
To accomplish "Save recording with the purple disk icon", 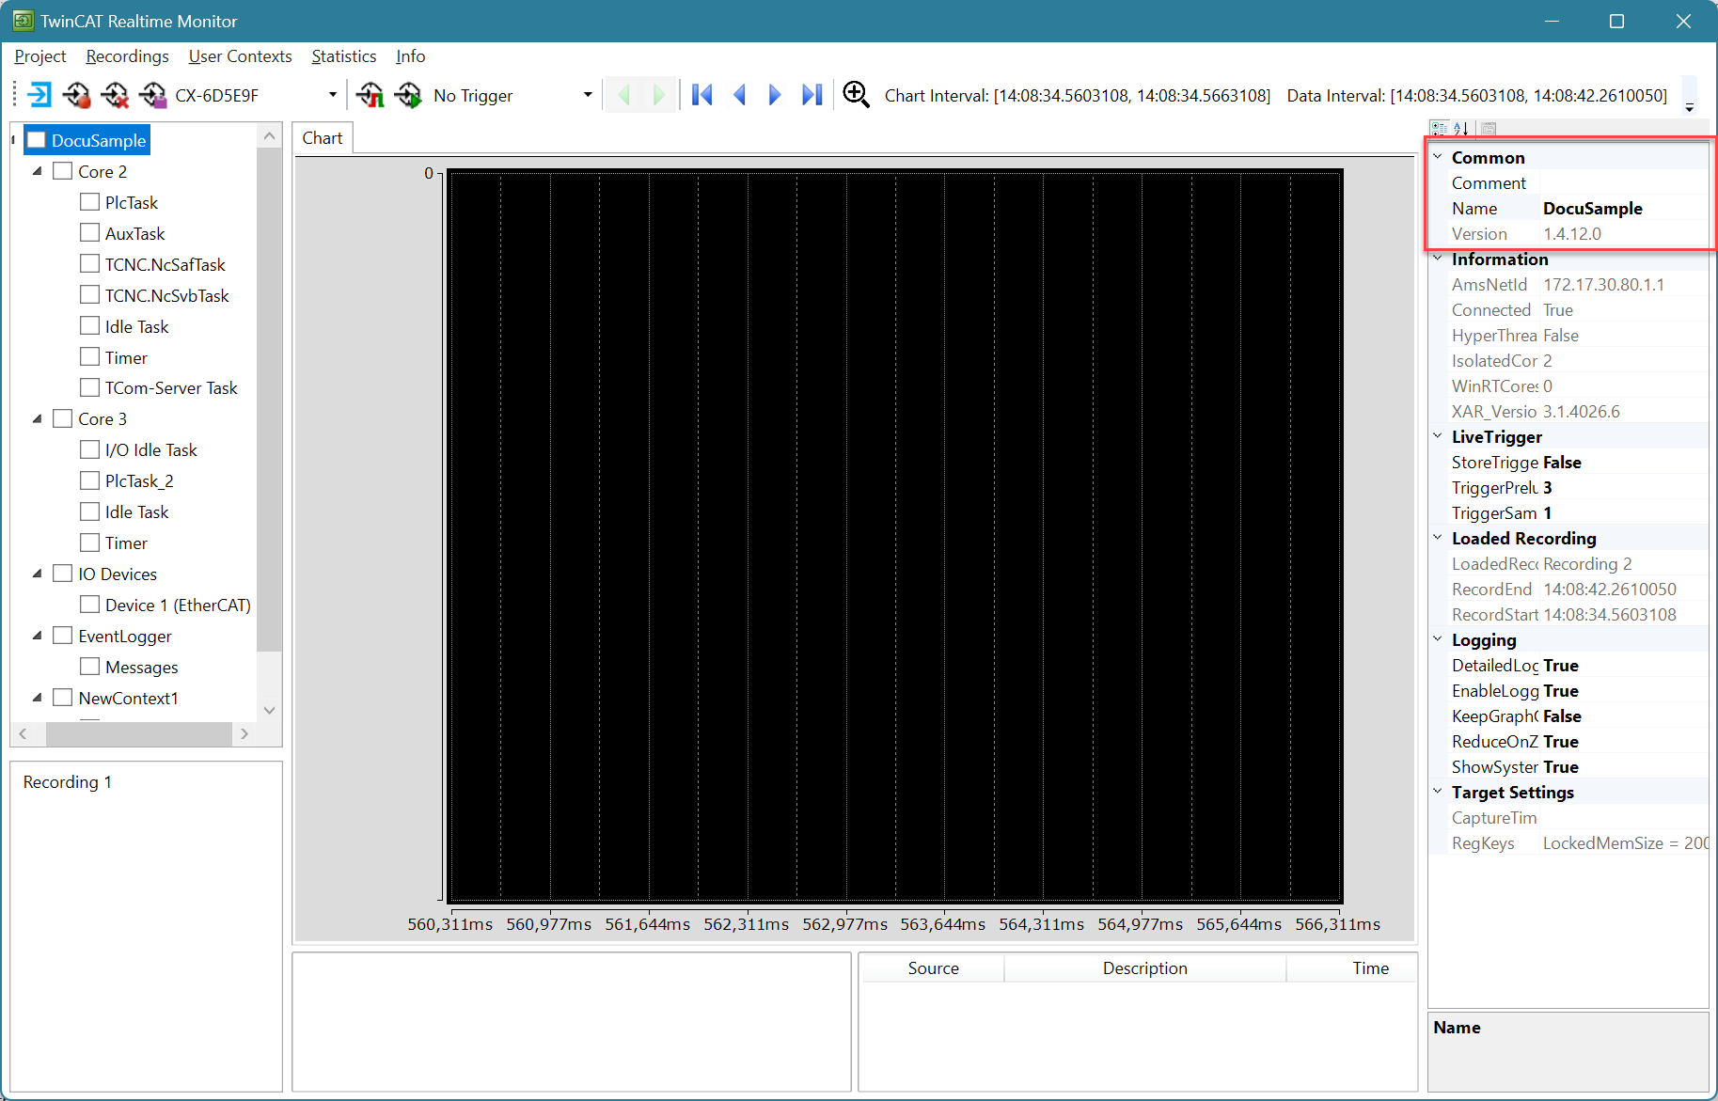I will pyautogui.click(x=152, y=95).
